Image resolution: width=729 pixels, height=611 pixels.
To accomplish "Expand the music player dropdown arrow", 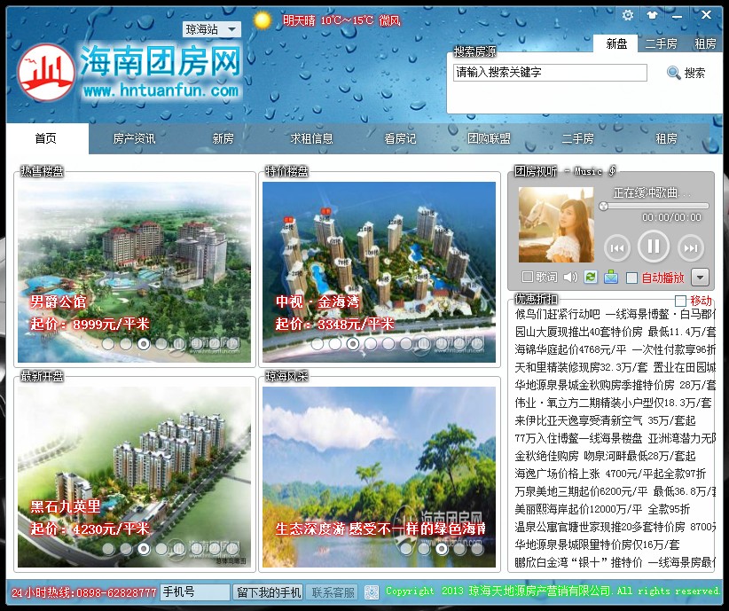I will point(700,278).
